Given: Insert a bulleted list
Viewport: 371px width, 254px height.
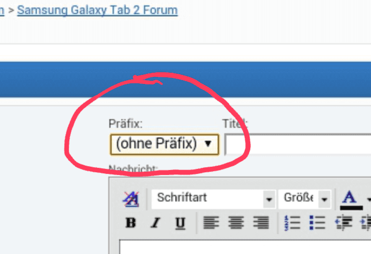Looking at the screenshot, I should pyautogui.click(x=317, y=223).
